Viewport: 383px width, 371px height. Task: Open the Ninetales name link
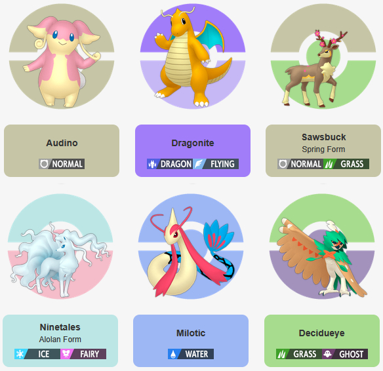point(60,327)
